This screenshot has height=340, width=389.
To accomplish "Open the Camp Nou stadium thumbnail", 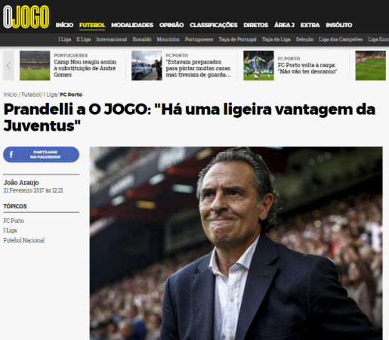I will pyautogui.click(x=35, y=66).
